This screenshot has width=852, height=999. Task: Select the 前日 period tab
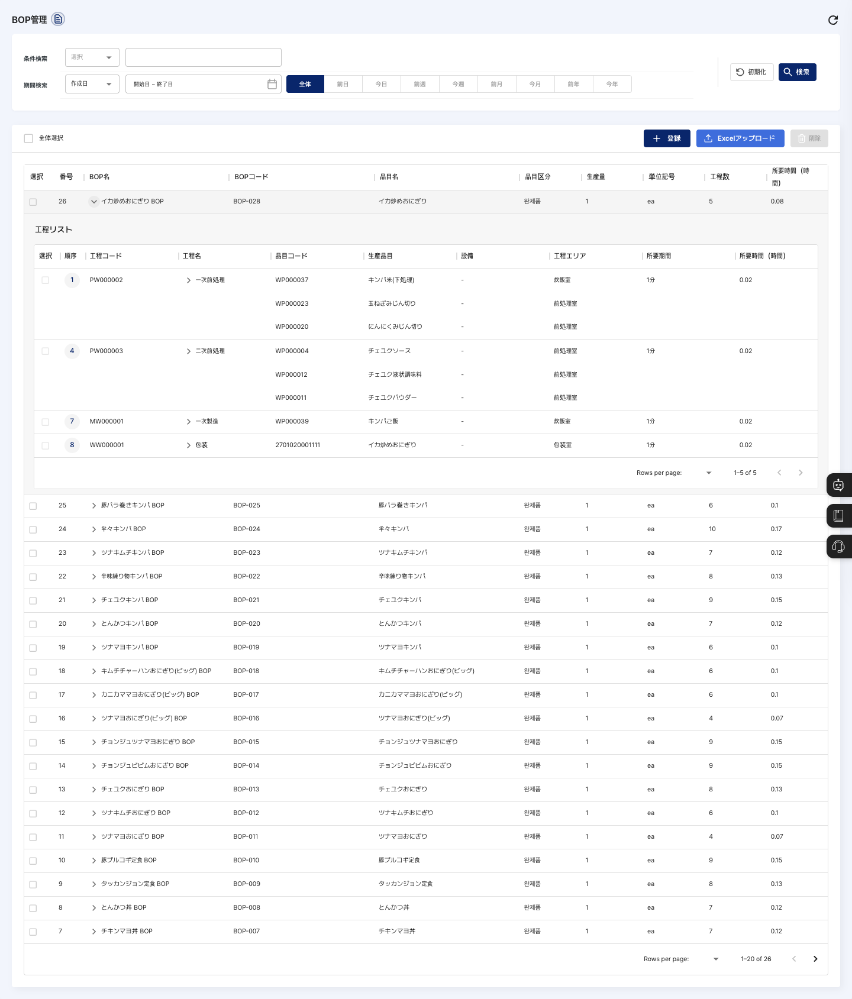(x=343, y=84)
